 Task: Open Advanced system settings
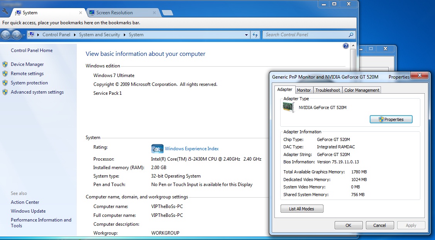click(x=37, y=92)
